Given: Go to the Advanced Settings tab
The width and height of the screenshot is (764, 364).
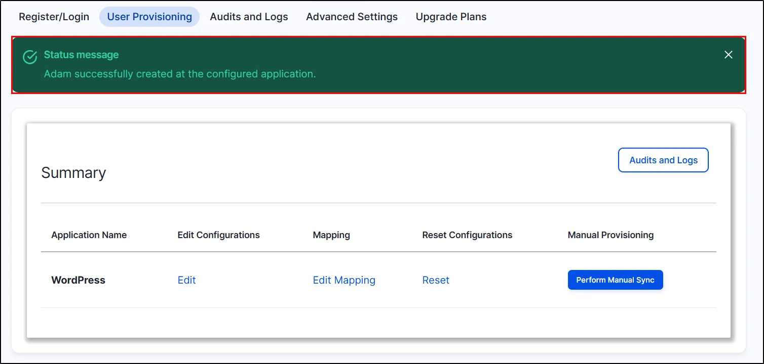Looking at the screenshot, I should [352, 17].
